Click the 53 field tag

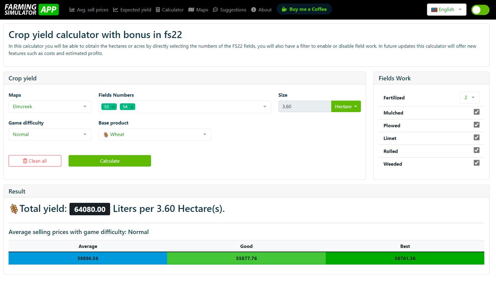(x=109, y=107)
